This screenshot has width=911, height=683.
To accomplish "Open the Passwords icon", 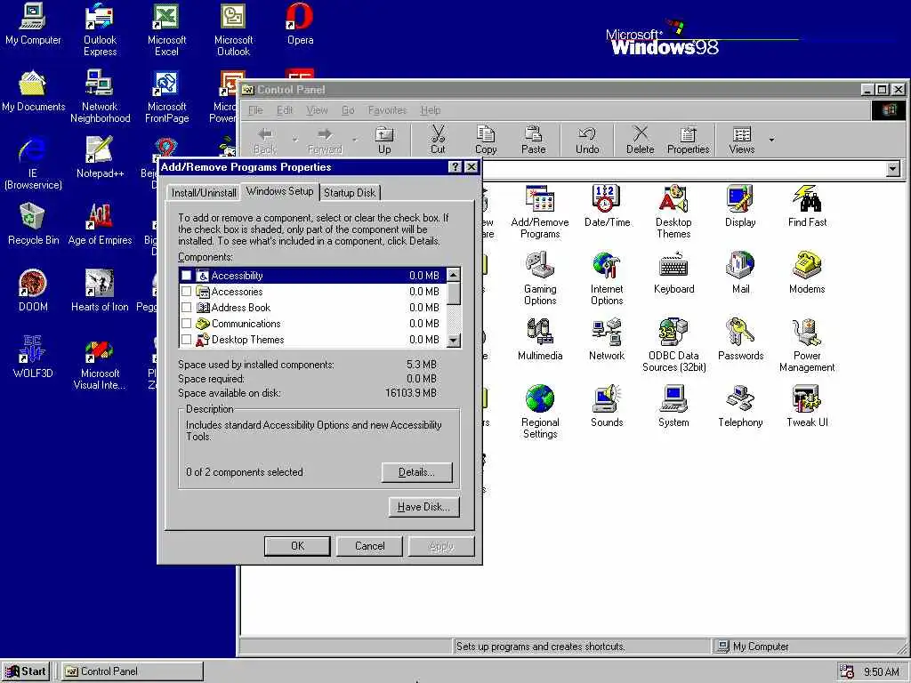I will 740,339.
